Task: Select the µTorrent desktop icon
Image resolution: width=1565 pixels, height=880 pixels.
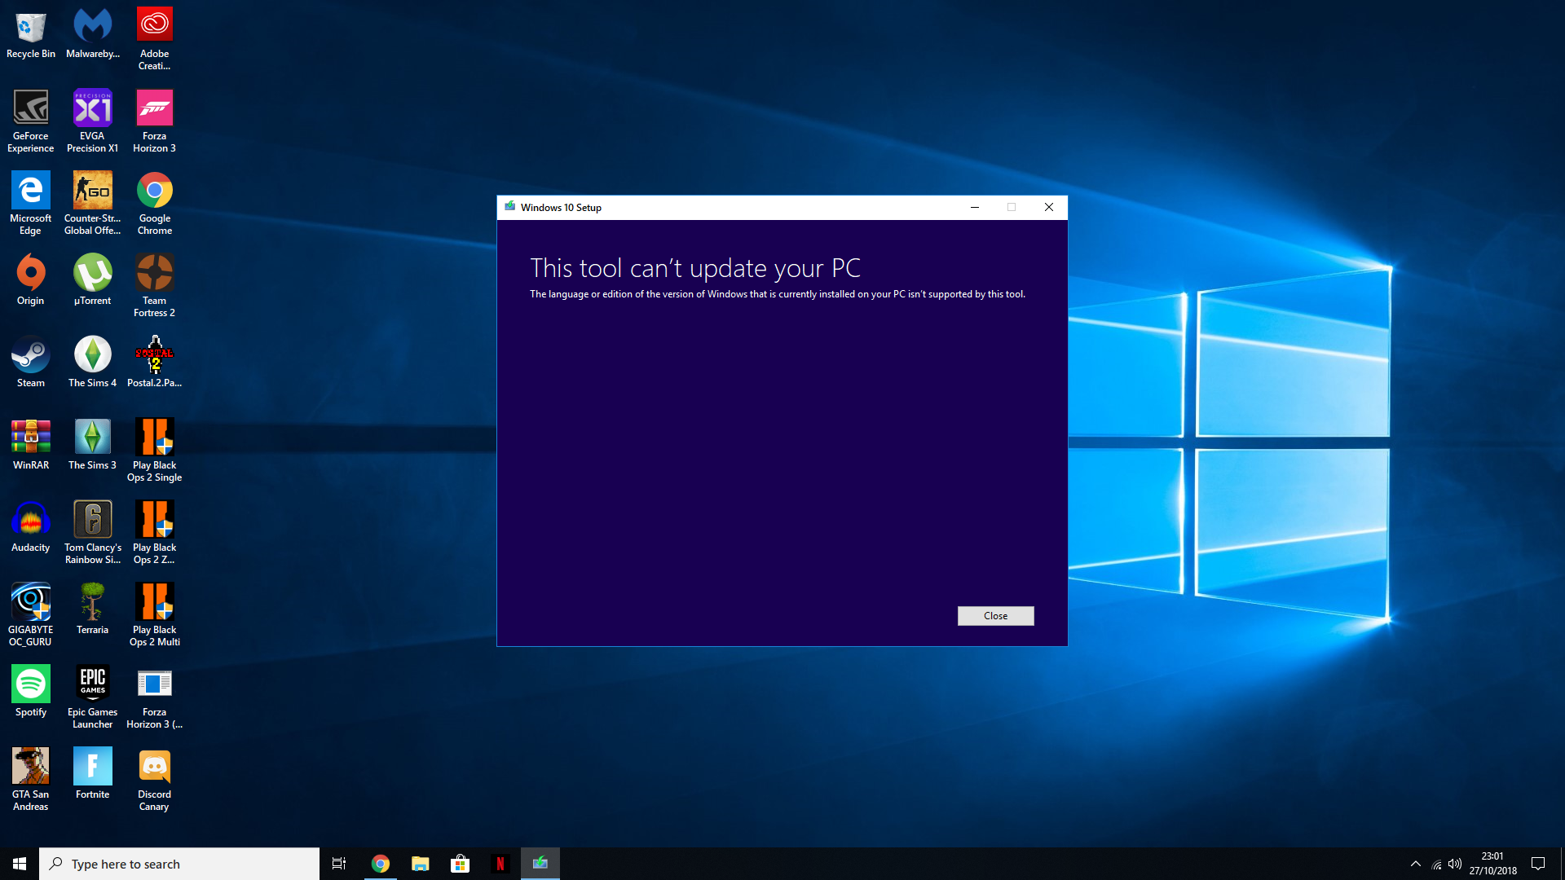Action: point(93,280)
